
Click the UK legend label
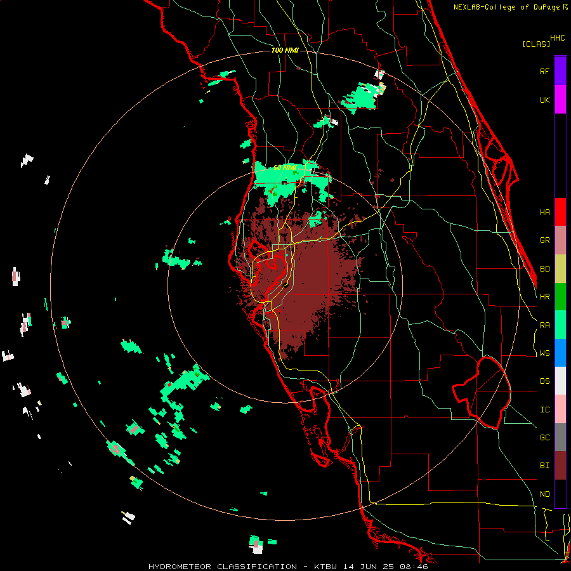[x=544, y=100]
